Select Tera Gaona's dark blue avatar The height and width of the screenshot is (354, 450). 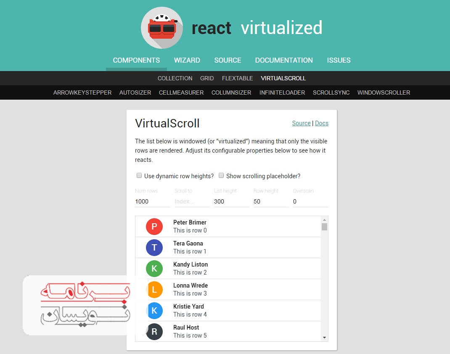[154, 247]
